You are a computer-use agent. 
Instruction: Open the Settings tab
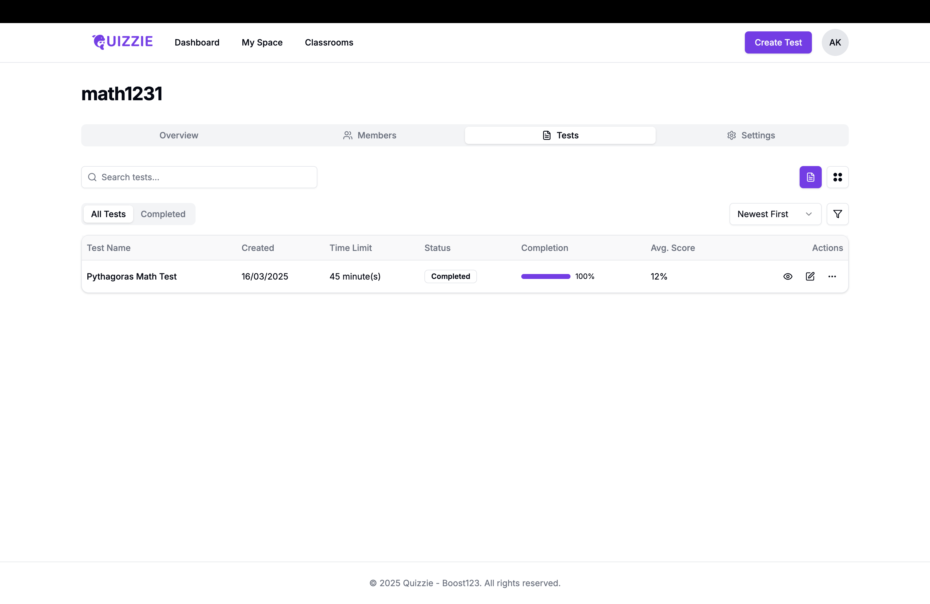pyautogui.click(x=751, y=135)
